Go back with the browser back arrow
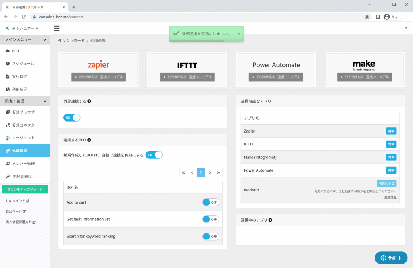Screen dimensions: 413x268 click(x=6, y=17)
